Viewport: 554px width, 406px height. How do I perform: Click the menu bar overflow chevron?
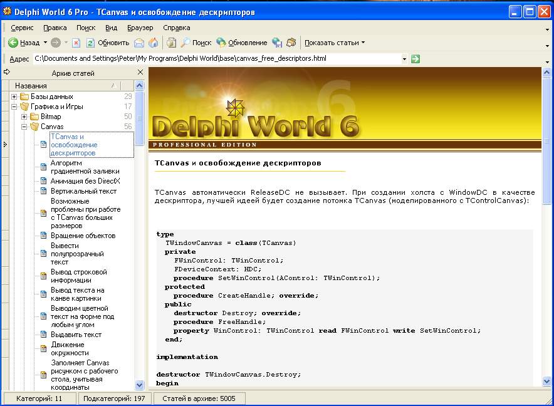tap(547, 30)
